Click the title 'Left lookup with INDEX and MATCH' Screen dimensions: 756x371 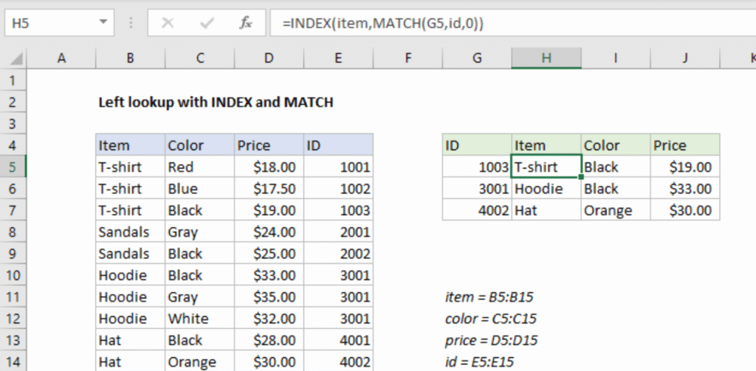tap(216, 102)
